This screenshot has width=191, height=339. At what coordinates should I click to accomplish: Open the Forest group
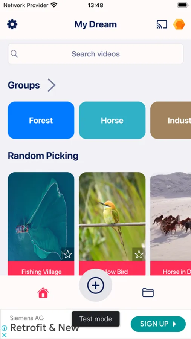[41, 120]
